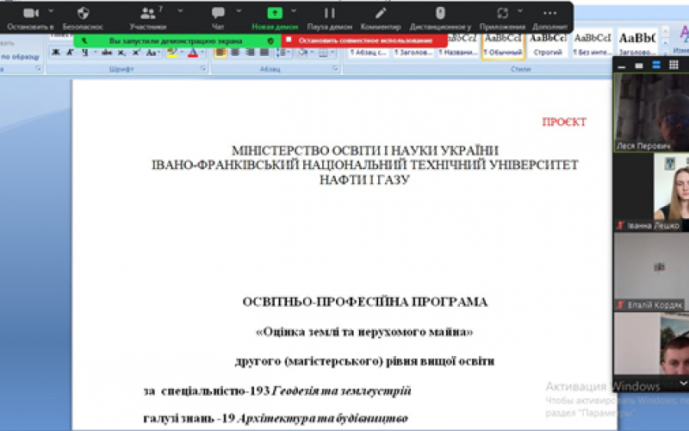This screenshot has height=431, width=689.
Task: Open line spacing menu
Action: [282, 53]
